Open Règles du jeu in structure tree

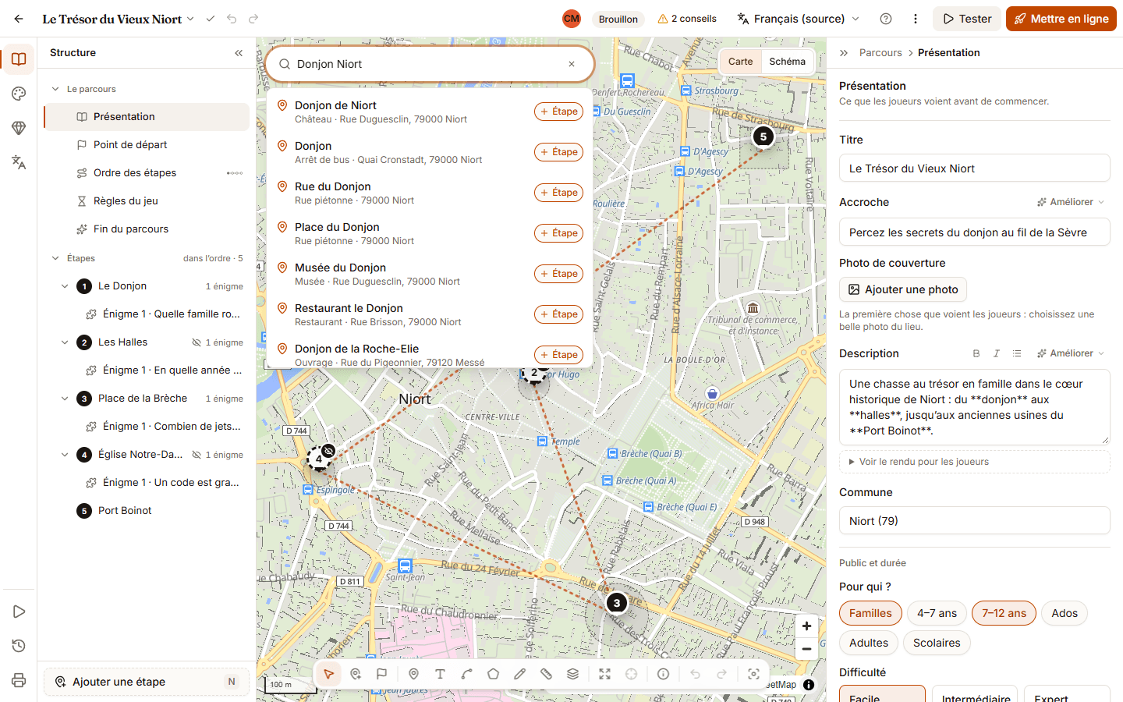[147, 201]
